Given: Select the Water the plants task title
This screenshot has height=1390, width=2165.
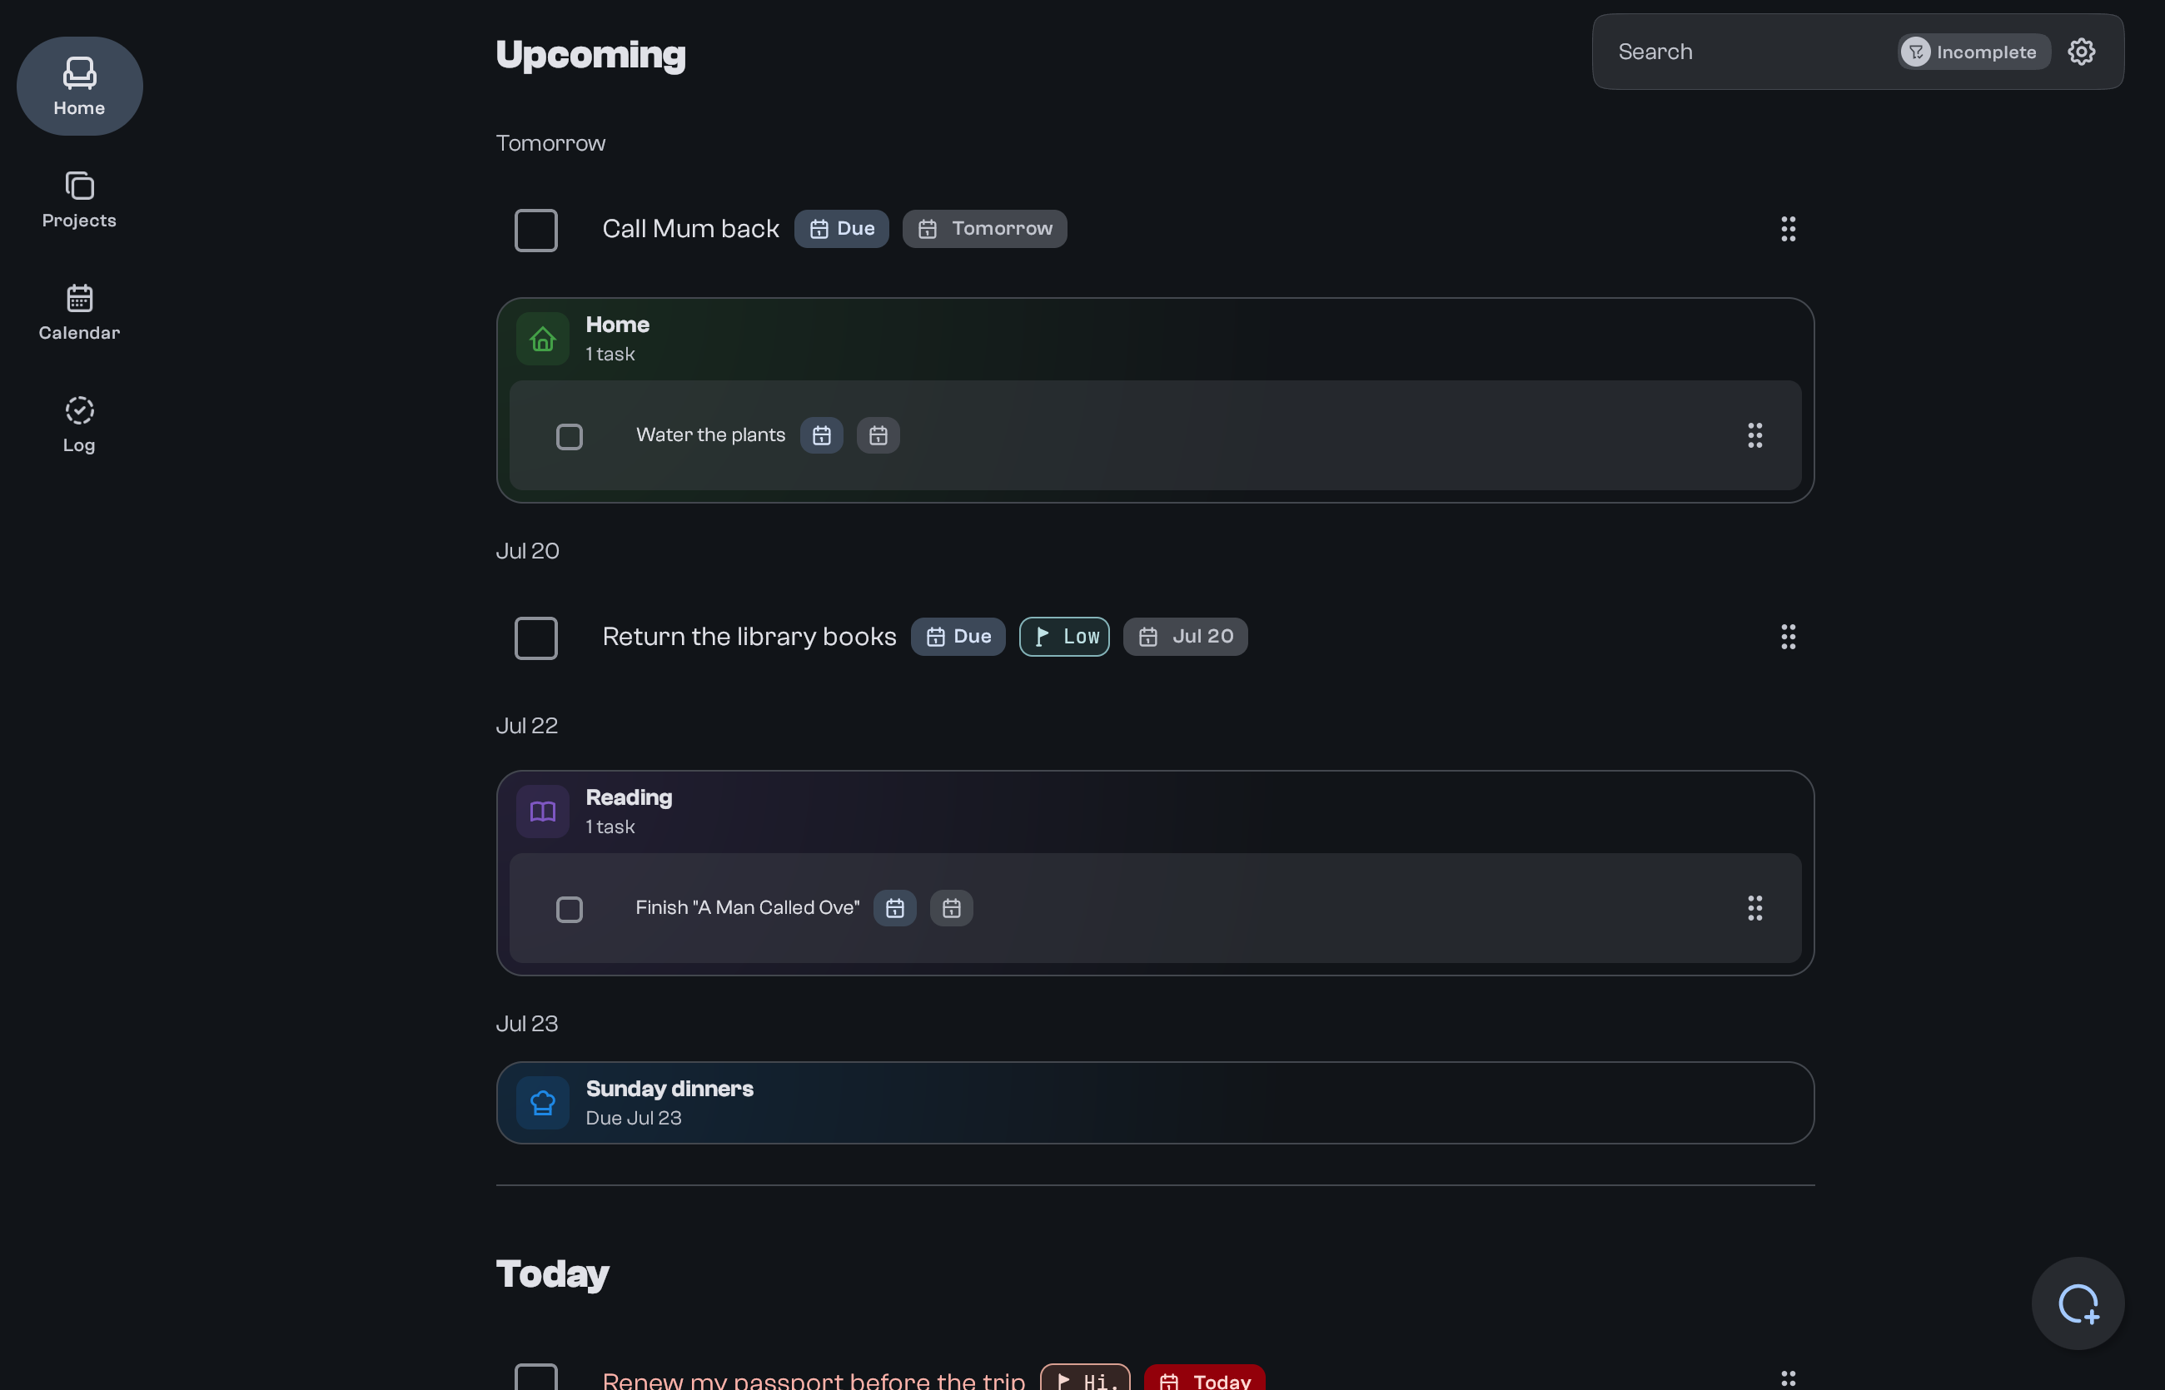Looking at the screenshot, I should click(710, 435).
